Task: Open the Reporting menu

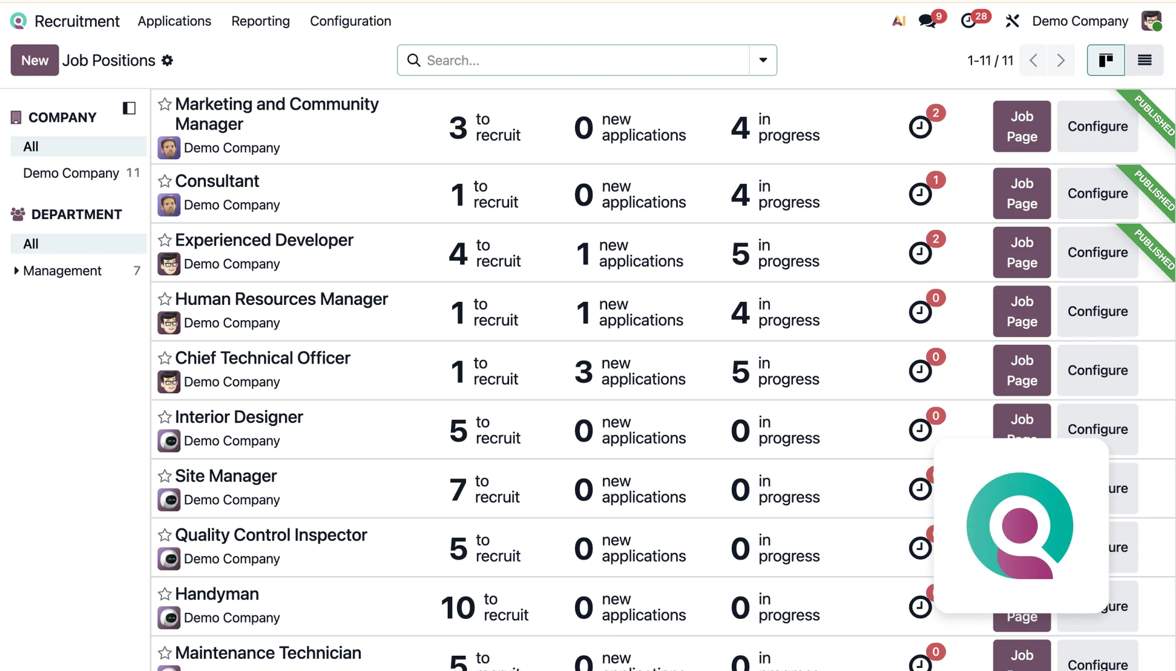Action: point(260,21)
